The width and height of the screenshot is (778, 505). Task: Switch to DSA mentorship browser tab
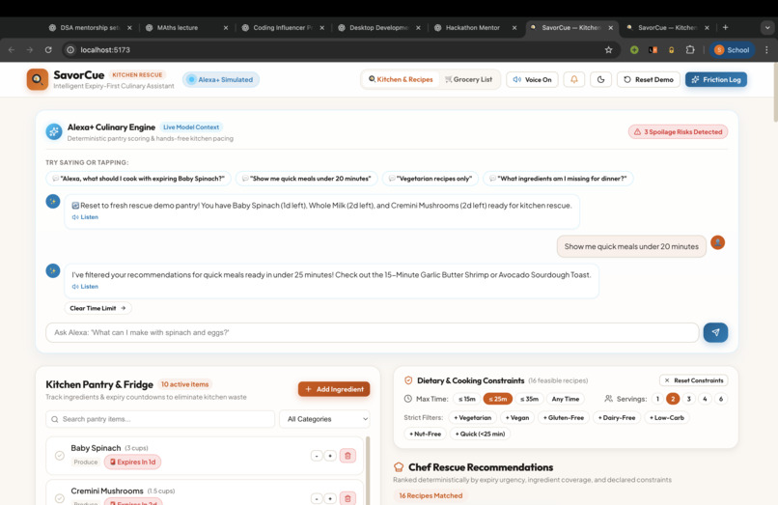pos(90,28)
